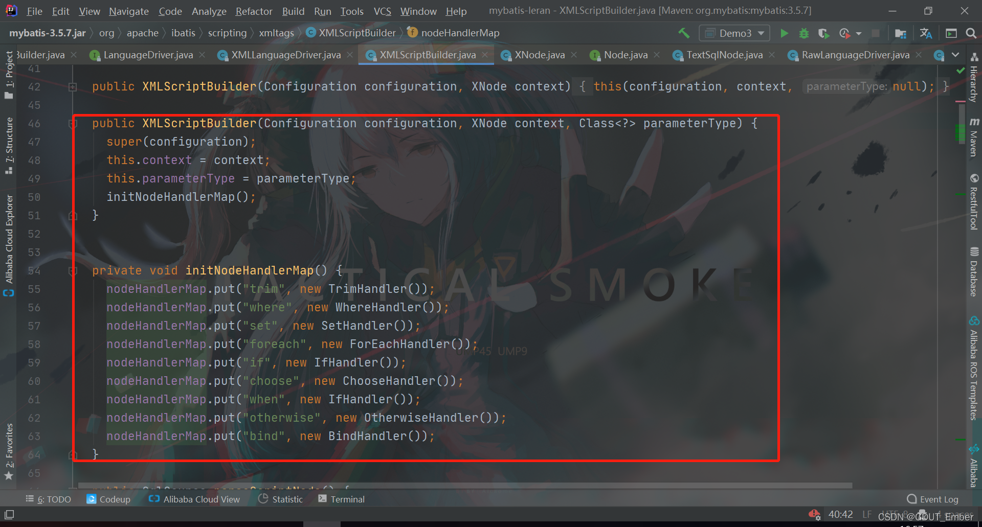Switch to TextSqlNode.java tab
982x527 pixels.
click(724, 55)
